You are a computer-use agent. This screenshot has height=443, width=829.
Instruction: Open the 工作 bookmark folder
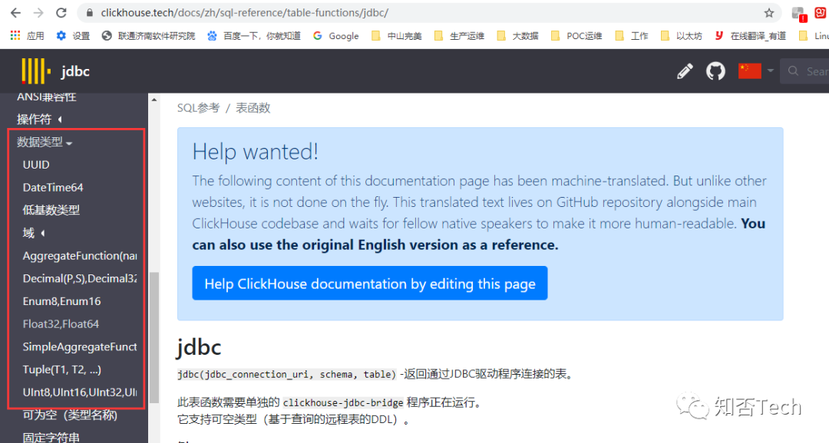click(632, 35)
